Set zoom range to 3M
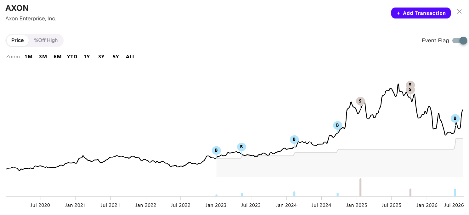469x215 pixels. (x=43, y=57)
